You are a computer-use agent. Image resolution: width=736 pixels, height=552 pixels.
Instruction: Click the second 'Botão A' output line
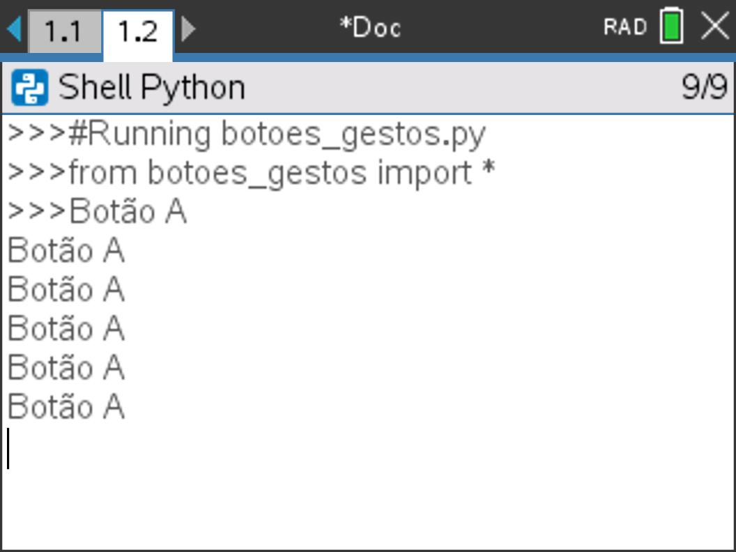[x=66, y=290]
